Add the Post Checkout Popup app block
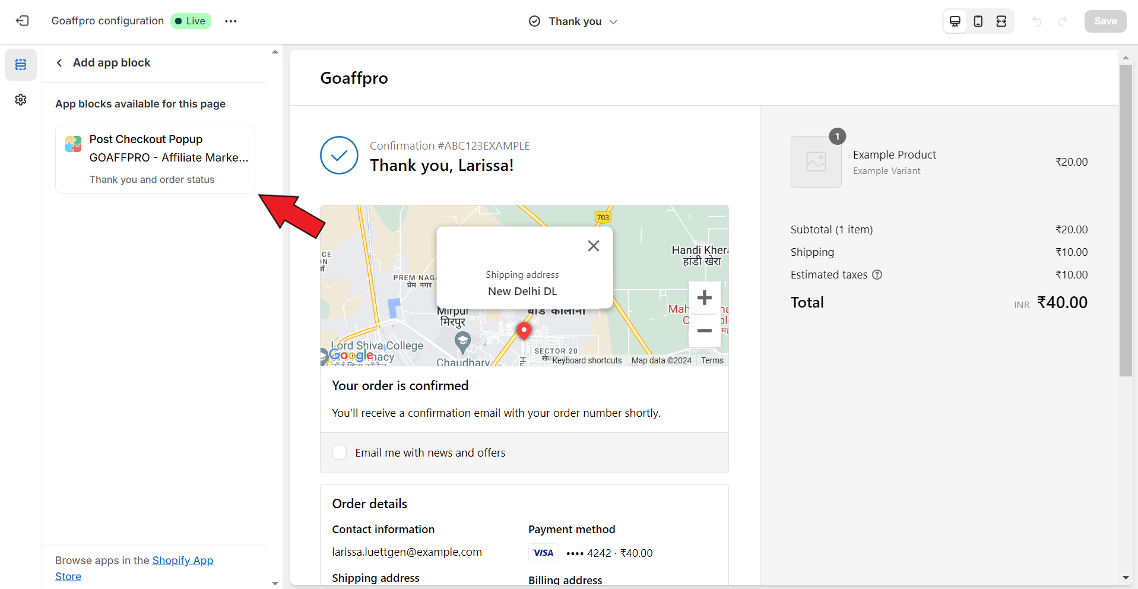The width and height of the screenshot is (1138, 589). (155, 159)
